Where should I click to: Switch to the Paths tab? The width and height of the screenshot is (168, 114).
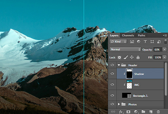(141, 35)
